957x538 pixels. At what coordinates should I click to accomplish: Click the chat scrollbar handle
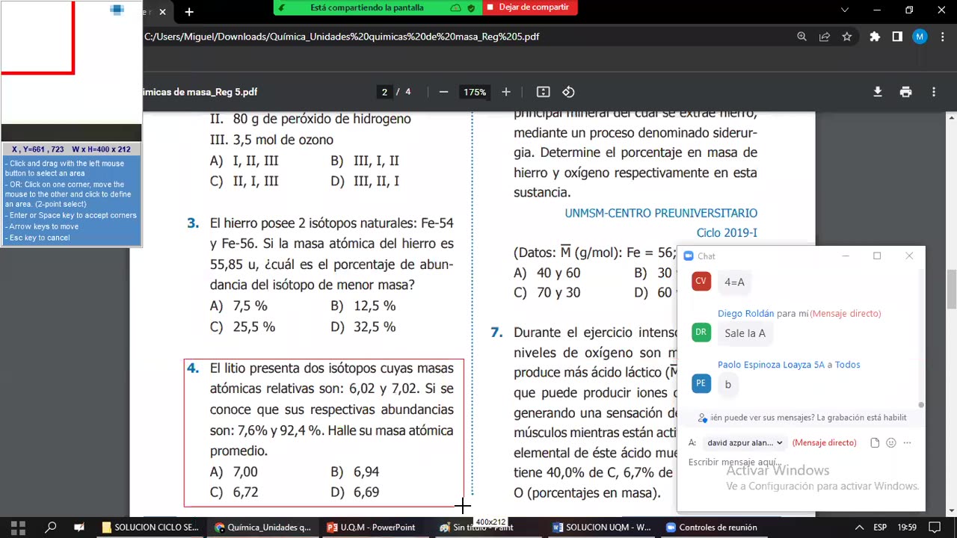[x=921, y=404]
